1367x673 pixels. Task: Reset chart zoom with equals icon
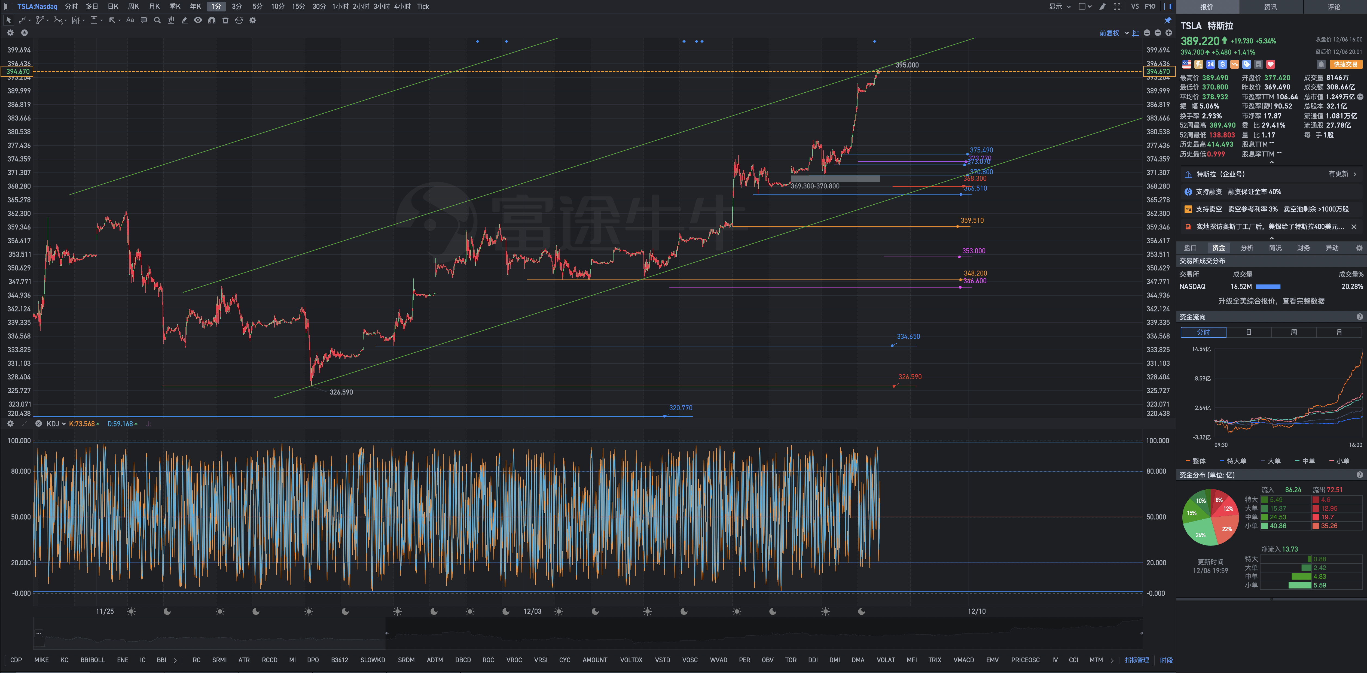(1147, 33)
